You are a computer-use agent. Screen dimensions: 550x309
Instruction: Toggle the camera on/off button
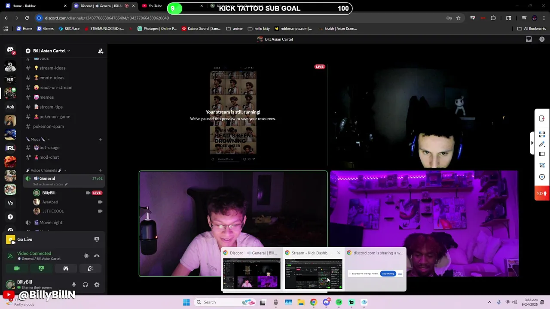[x=17, y=268]
